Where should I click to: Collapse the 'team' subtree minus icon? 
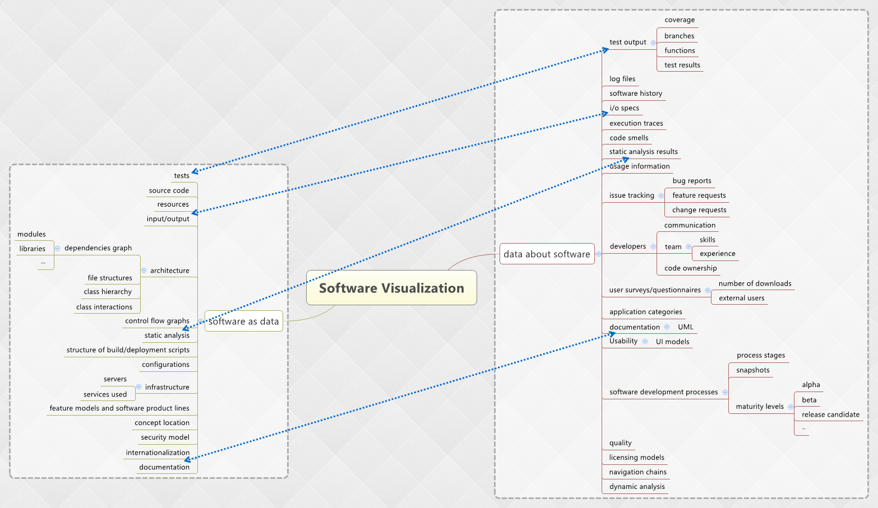pos(689,246)
